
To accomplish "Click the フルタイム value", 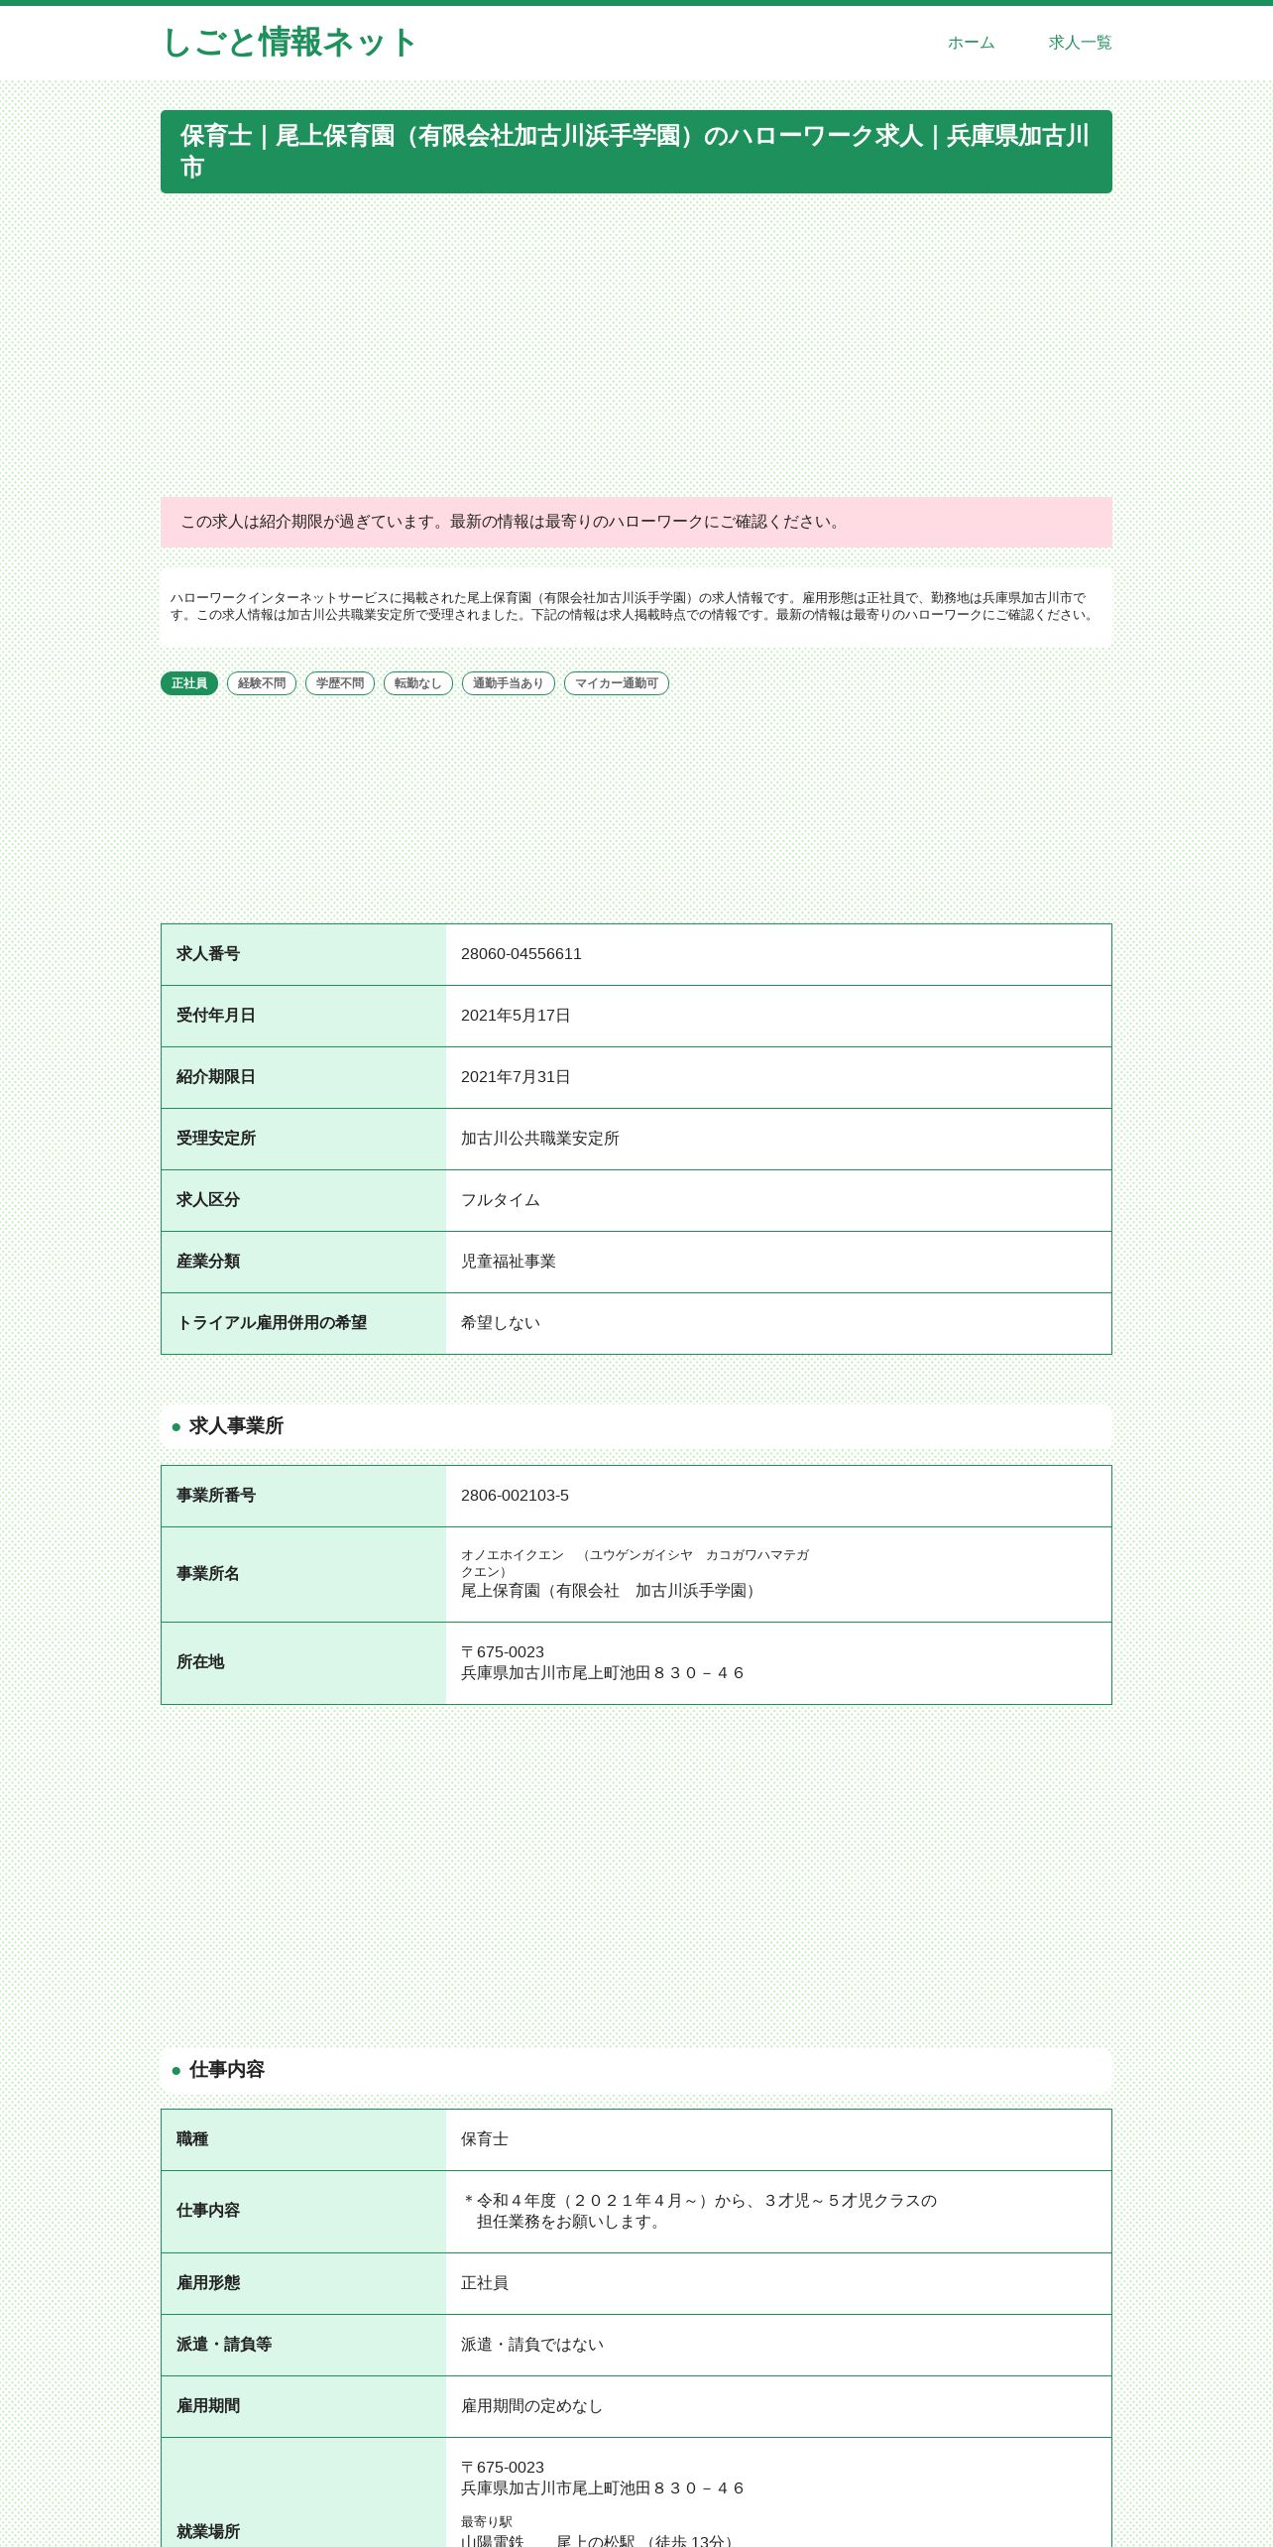I will pyautogui.click(x=501, y=1200).
